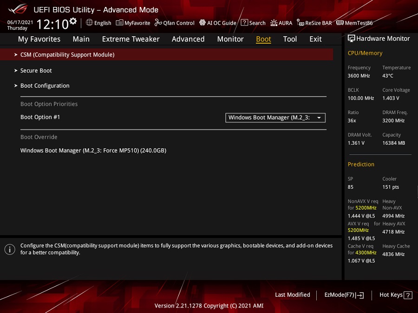Click the information icon in help area

coord(10,249)
